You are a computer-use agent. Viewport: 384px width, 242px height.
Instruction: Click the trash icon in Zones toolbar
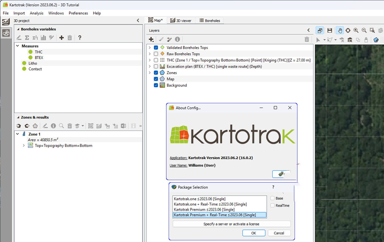click(70, 126)
